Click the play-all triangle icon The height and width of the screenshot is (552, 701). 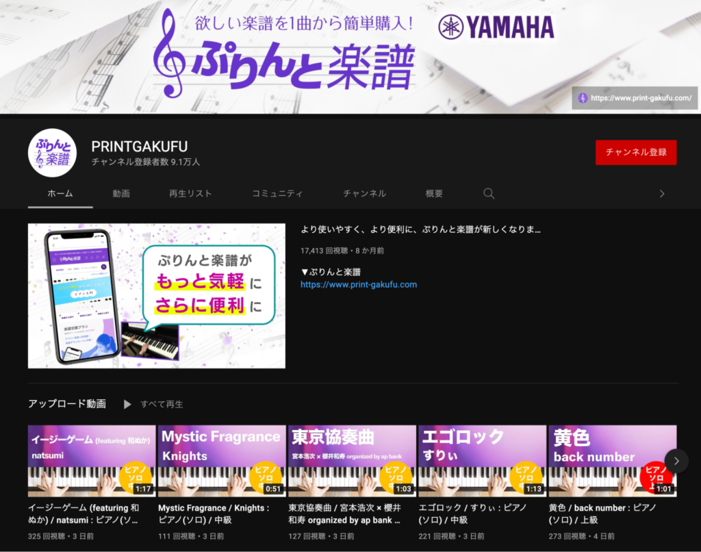tap(127, 404)
